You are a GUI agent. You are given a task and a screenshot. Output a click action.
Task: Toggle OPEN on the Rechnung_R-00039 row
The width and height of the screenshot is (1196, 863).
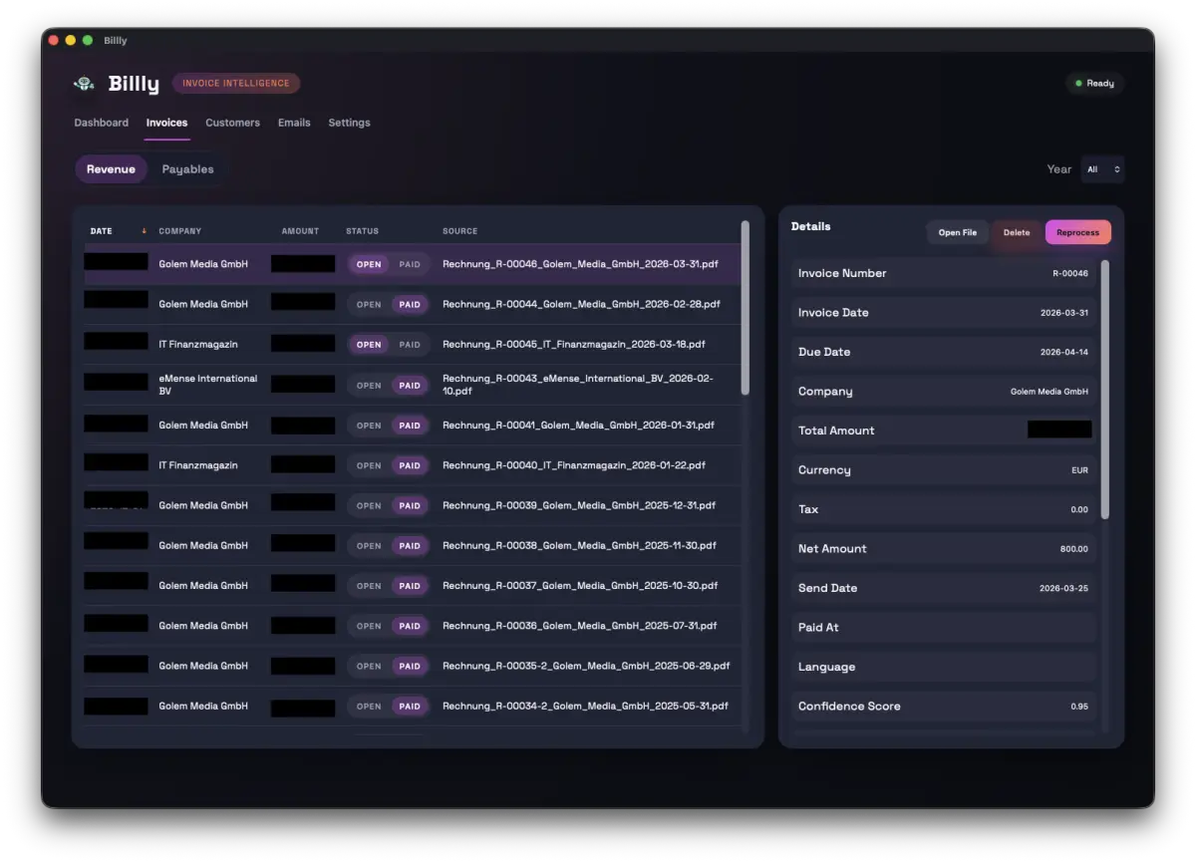coord(368,505)
